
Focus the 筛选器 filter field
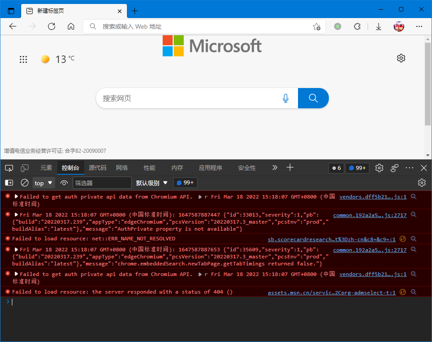point(102,183)
